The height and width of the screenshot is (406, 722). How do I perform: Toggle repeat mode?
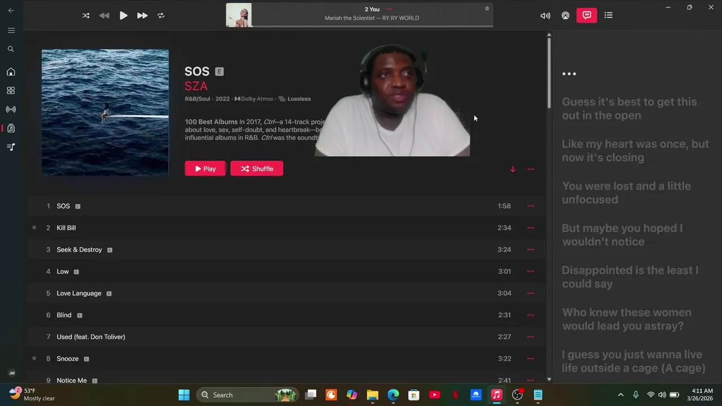tap(161, 16)
